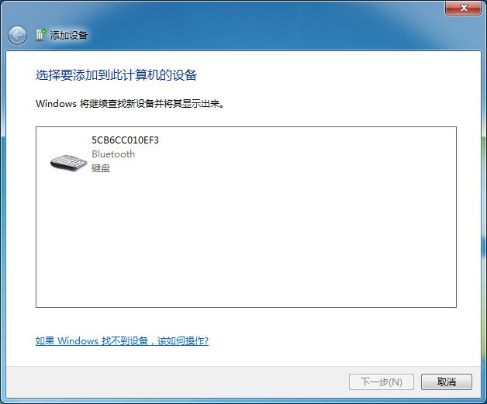
Task: Open the 如果 Windows 找不到设备 help link
Action: pos(122,341)
